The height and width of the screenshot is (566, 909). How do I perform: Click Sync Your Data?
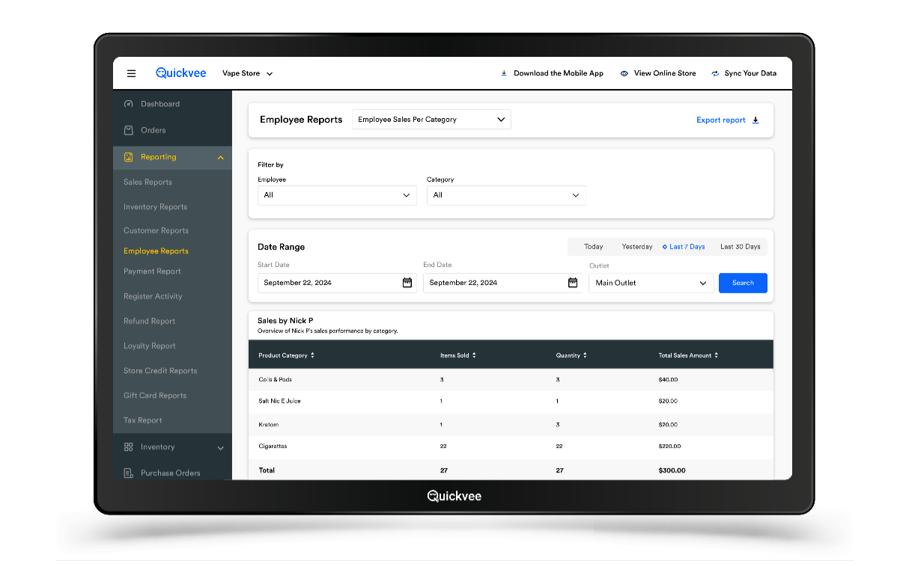[750, 73]
